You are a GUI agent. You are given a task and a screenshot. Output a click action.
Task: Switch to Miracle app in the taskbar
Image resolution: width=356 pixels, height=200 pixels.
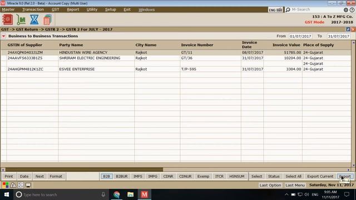click(x=145, y=194)
